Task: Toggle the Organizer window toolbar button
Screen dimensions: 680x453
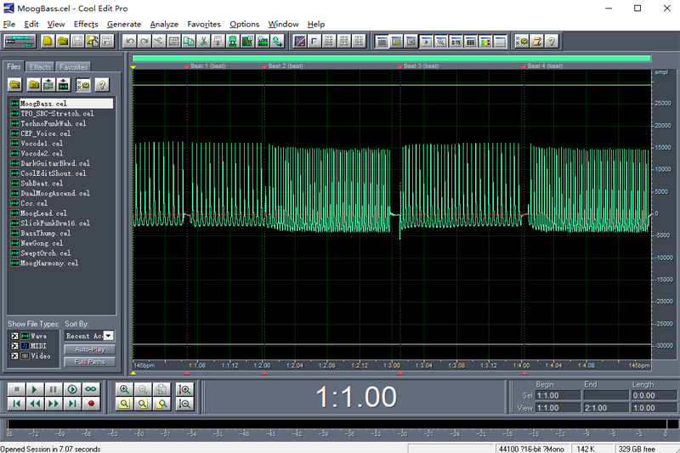Action: coord(382,41)
